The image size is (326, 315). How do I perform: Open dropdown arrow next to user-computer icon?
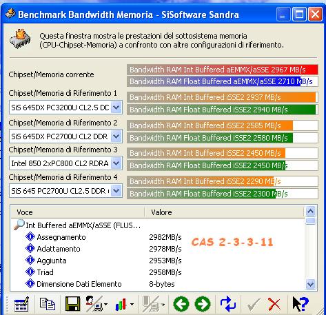105,305
